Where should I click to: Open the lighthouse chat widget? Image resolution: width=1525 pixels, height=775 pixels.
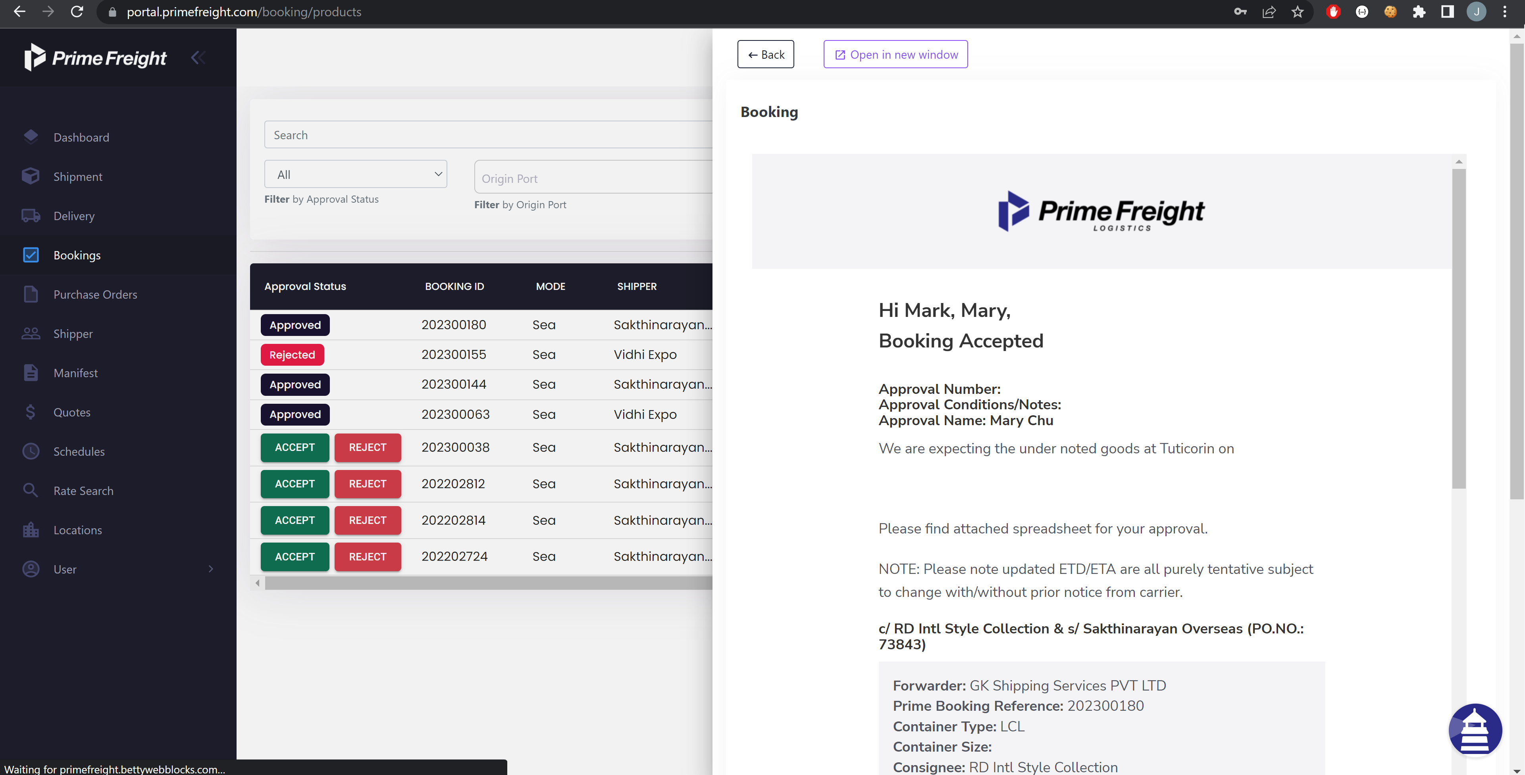(x=1475, y=730)
